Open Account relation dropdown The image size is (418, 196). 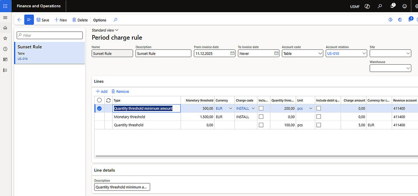(x=364, y=54)
